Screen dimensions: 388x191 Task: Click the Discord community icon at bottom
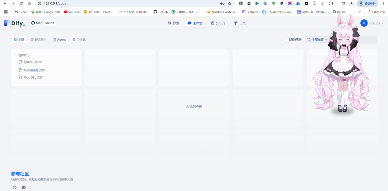click(x=24, y=187)
